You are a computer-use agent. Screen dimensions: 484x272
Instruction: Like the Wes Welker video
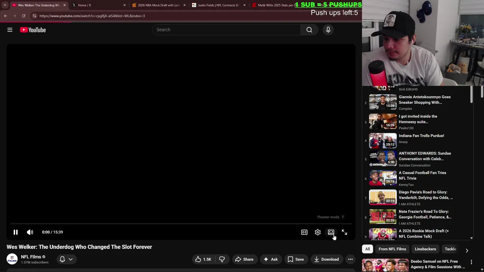pyautogui.click(x=203, y=260)
